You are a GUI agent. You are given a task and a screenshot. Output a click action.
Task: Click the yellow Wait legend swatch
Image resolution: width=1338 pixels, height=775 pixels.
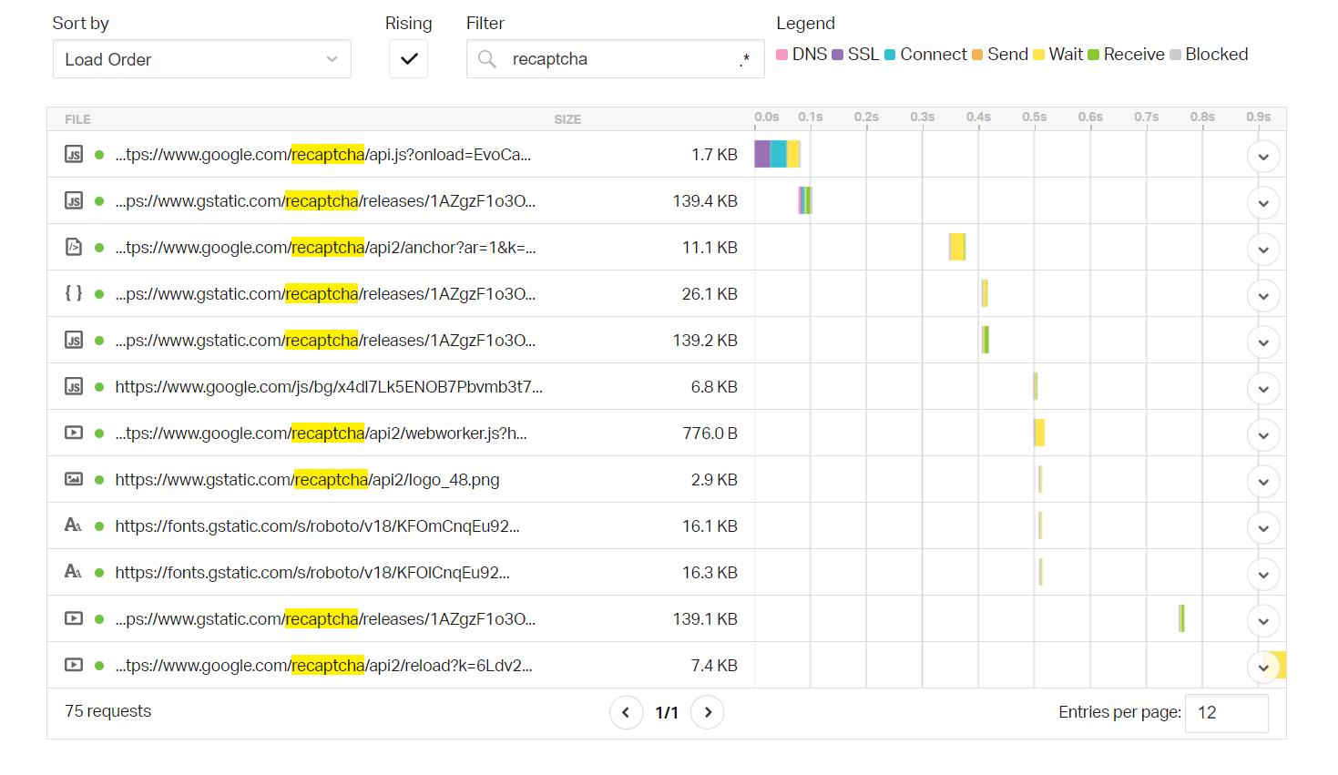pyautogui.click(x=1038, y=55)
